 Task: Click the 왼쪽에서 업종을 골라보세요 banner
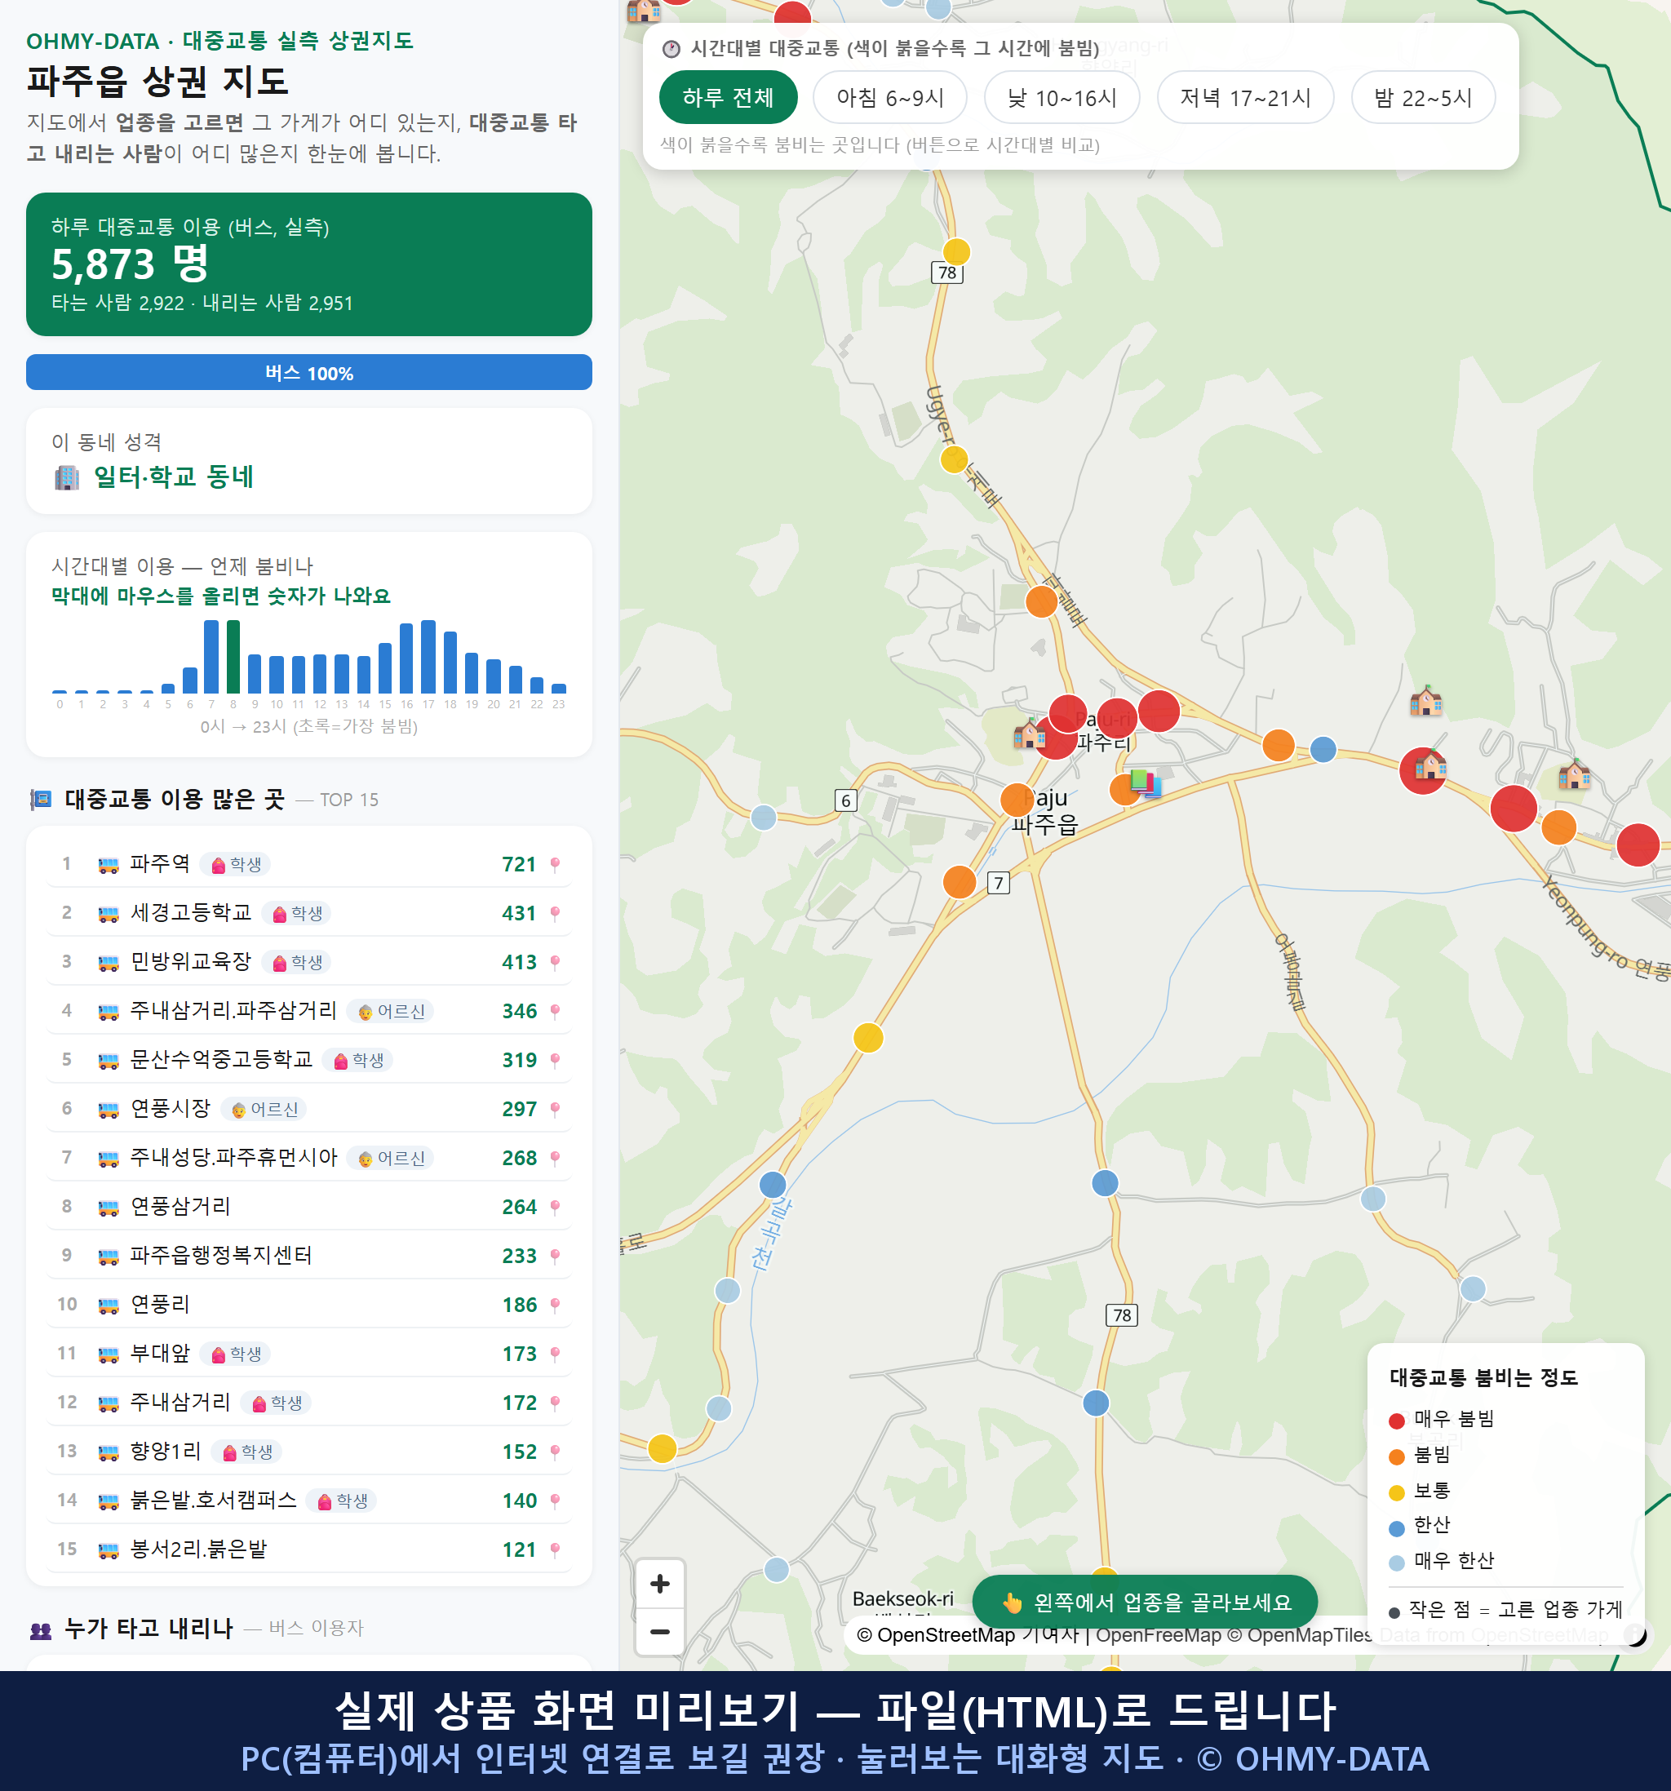pyautogui.click(x=1144, y=1602)
